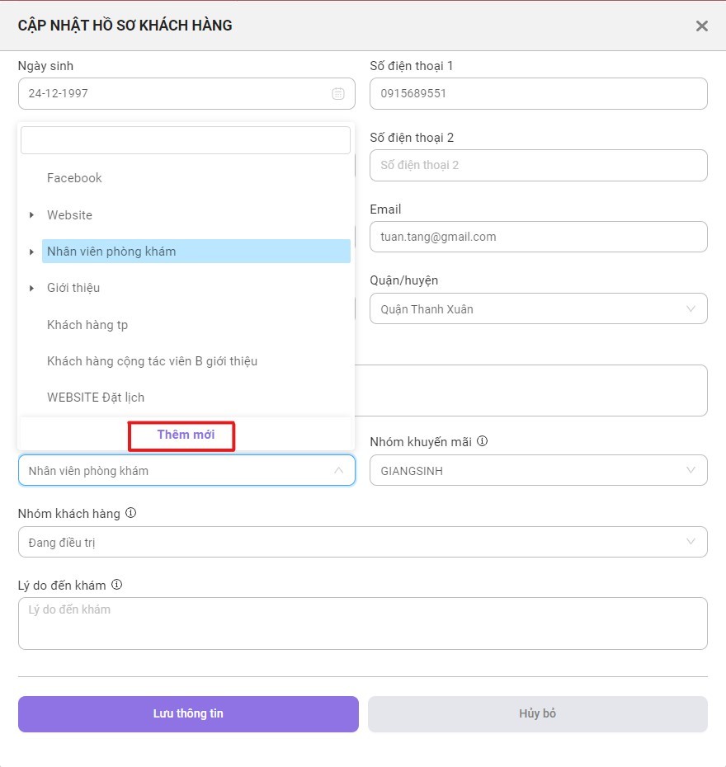
Task: Select Facebook from the source list
Action: coord(74,178)
